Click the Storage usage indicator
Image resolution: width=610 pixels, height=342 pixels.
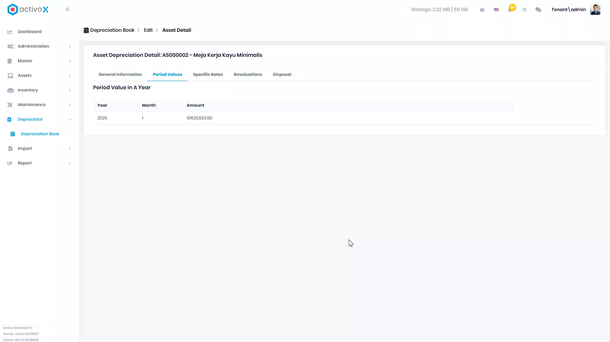(x=439, y=10)
